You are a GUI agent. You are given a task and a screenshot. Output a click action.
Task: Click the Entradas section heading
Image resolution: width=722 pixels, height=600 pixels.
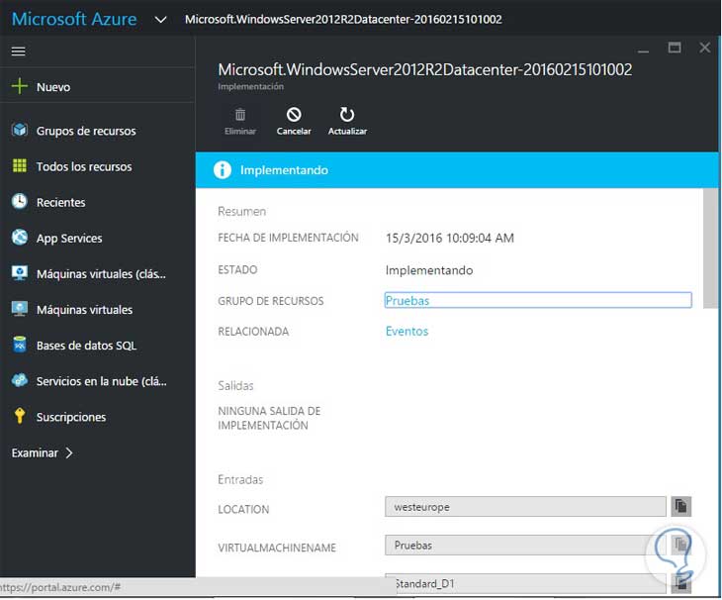pyautogui.click(x=240, y=480)
